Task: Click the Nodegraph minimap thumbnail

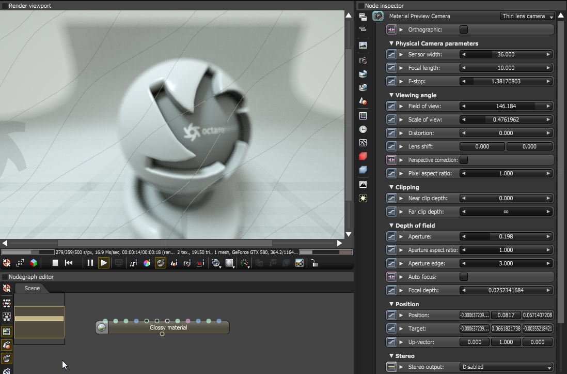Action: [x=39, y=319]
